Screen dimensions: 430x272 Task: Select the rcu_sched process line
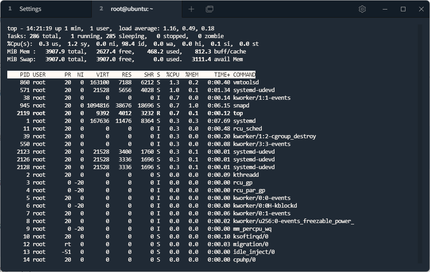tap(247, 129)
